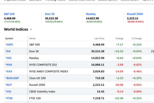Open the ^BUK100P symbol link
The height and width of the screenshot is (103, 154).
[x=12, y=78]
